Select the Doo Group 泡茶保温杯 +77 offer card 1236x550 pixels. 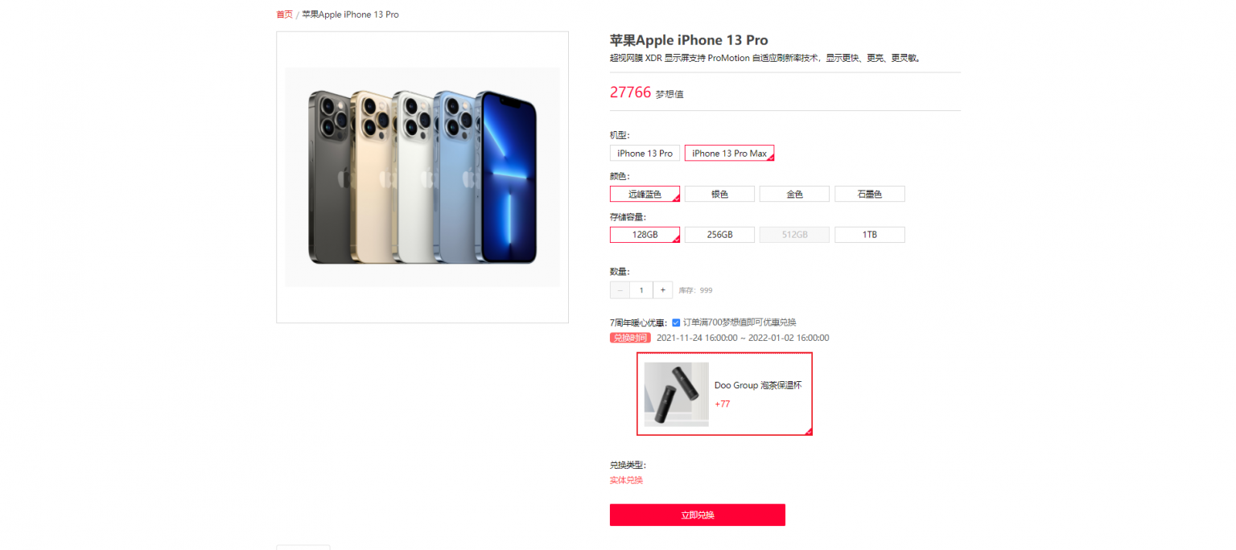coord(724,394)
